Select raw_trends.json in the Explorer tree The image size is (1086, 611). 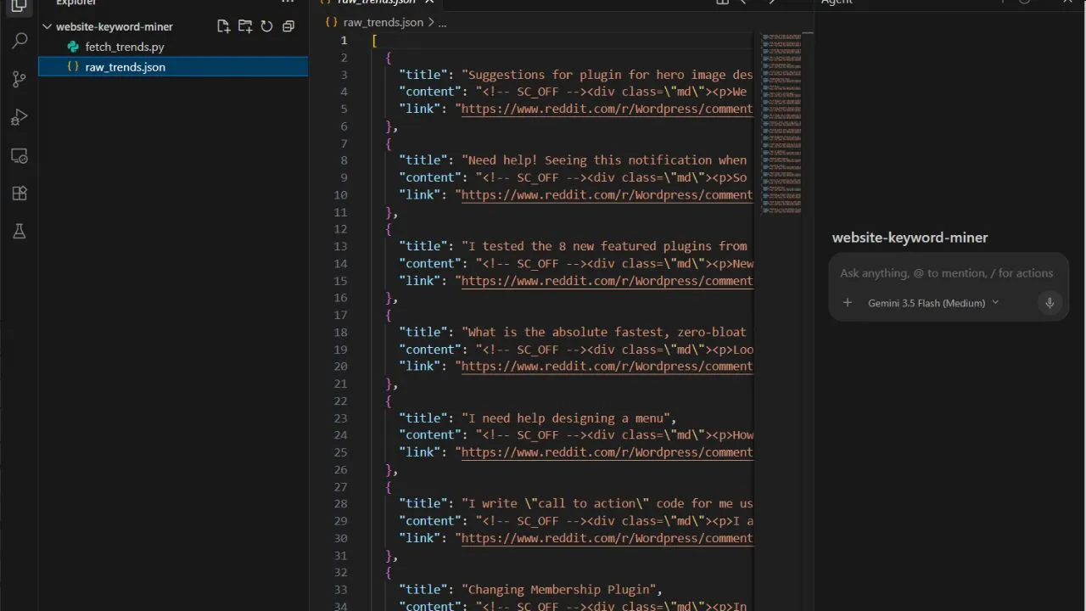[173, 66]
